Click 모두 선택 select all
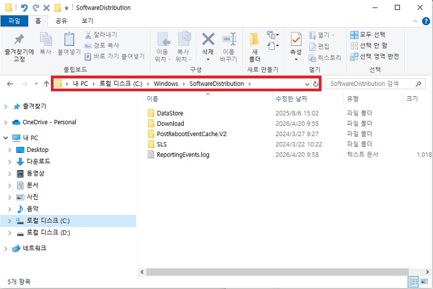Image resolution: width=433 pixels, height=289 pixels. [x=368, y=35]
